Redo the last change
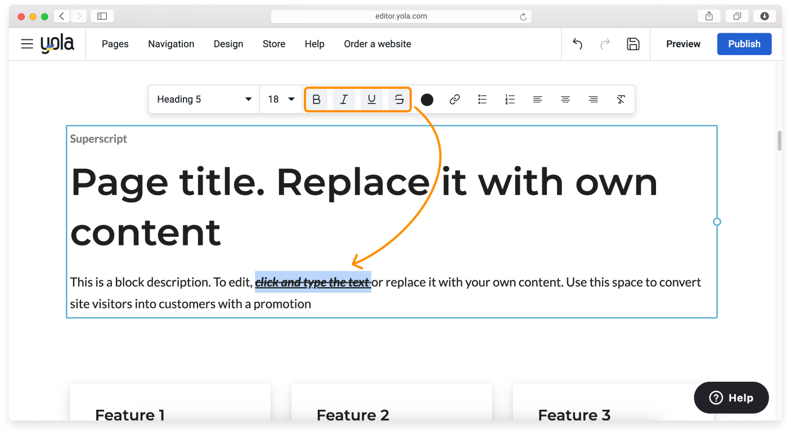The height and width of the screenshot is (434, 791). (x=605, y=43)
